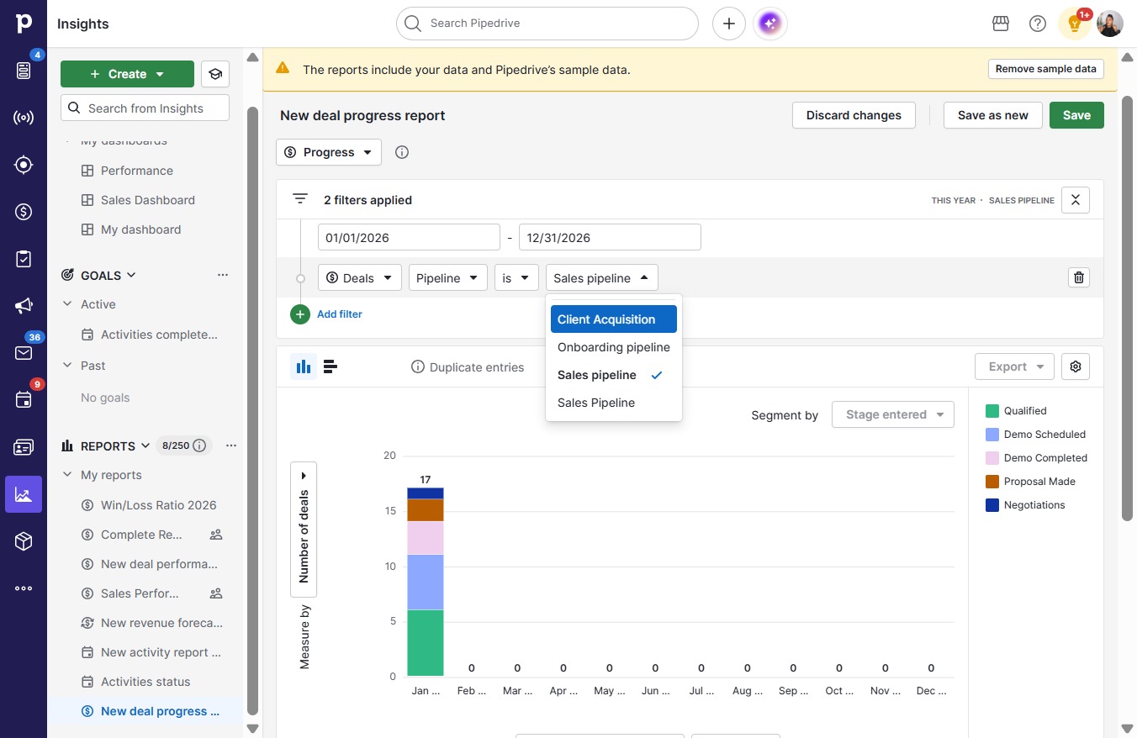
Task: Open the Pipedrive home logo
Action: (x=24, y=24)
